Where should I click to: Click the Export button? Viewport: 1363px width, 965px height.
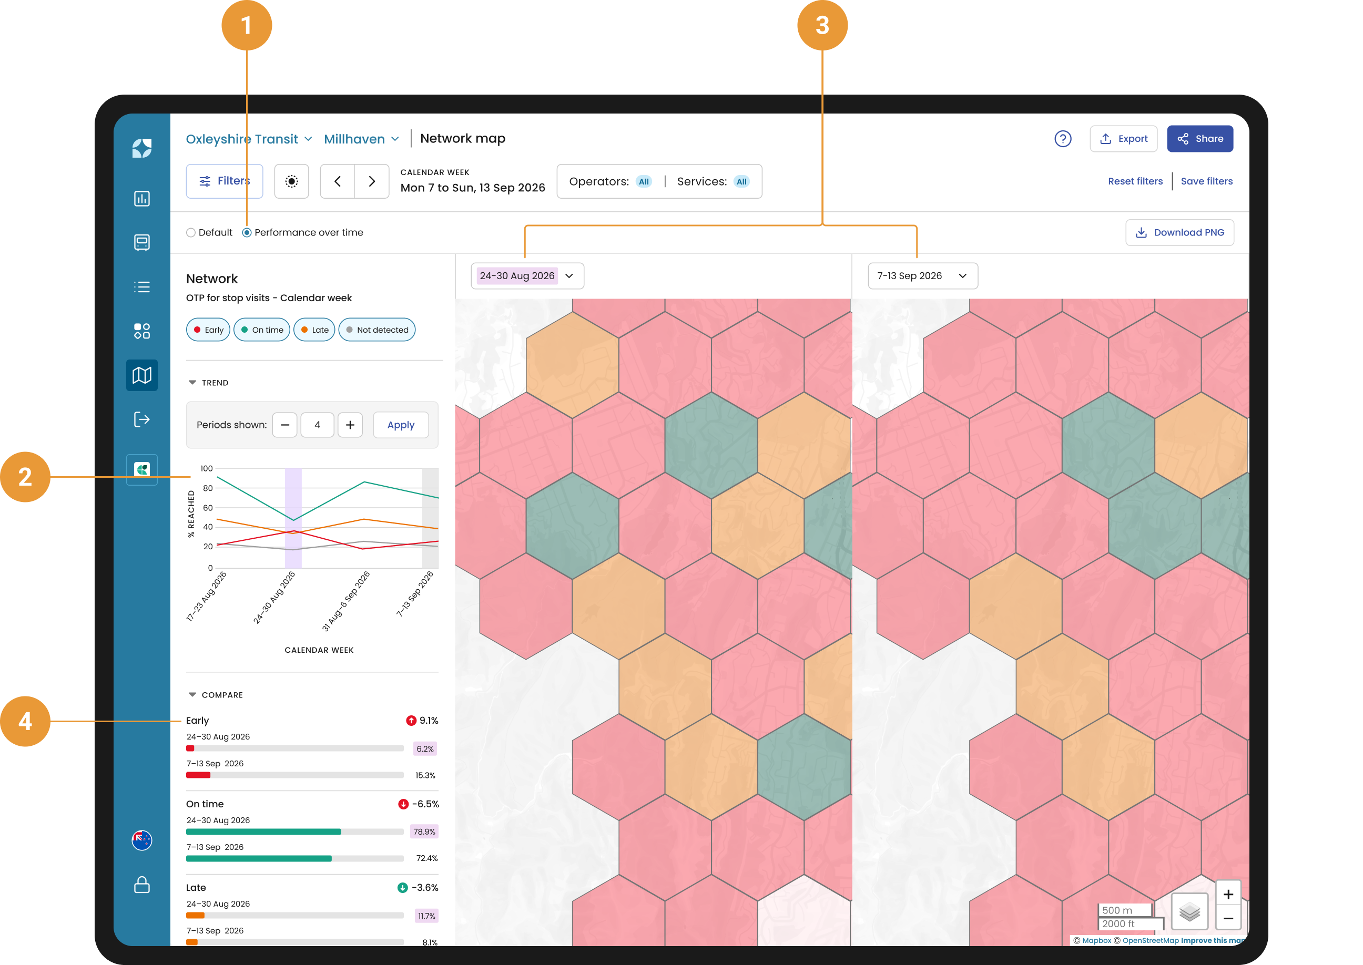tap(1123, 139)
